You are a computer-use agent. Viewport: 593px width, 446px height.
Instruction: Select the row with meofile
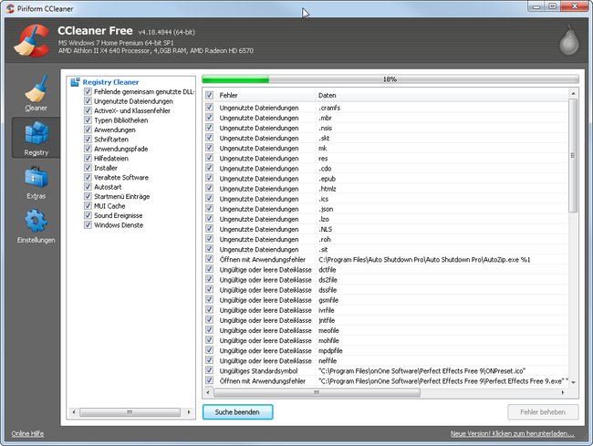click(386, 330)
